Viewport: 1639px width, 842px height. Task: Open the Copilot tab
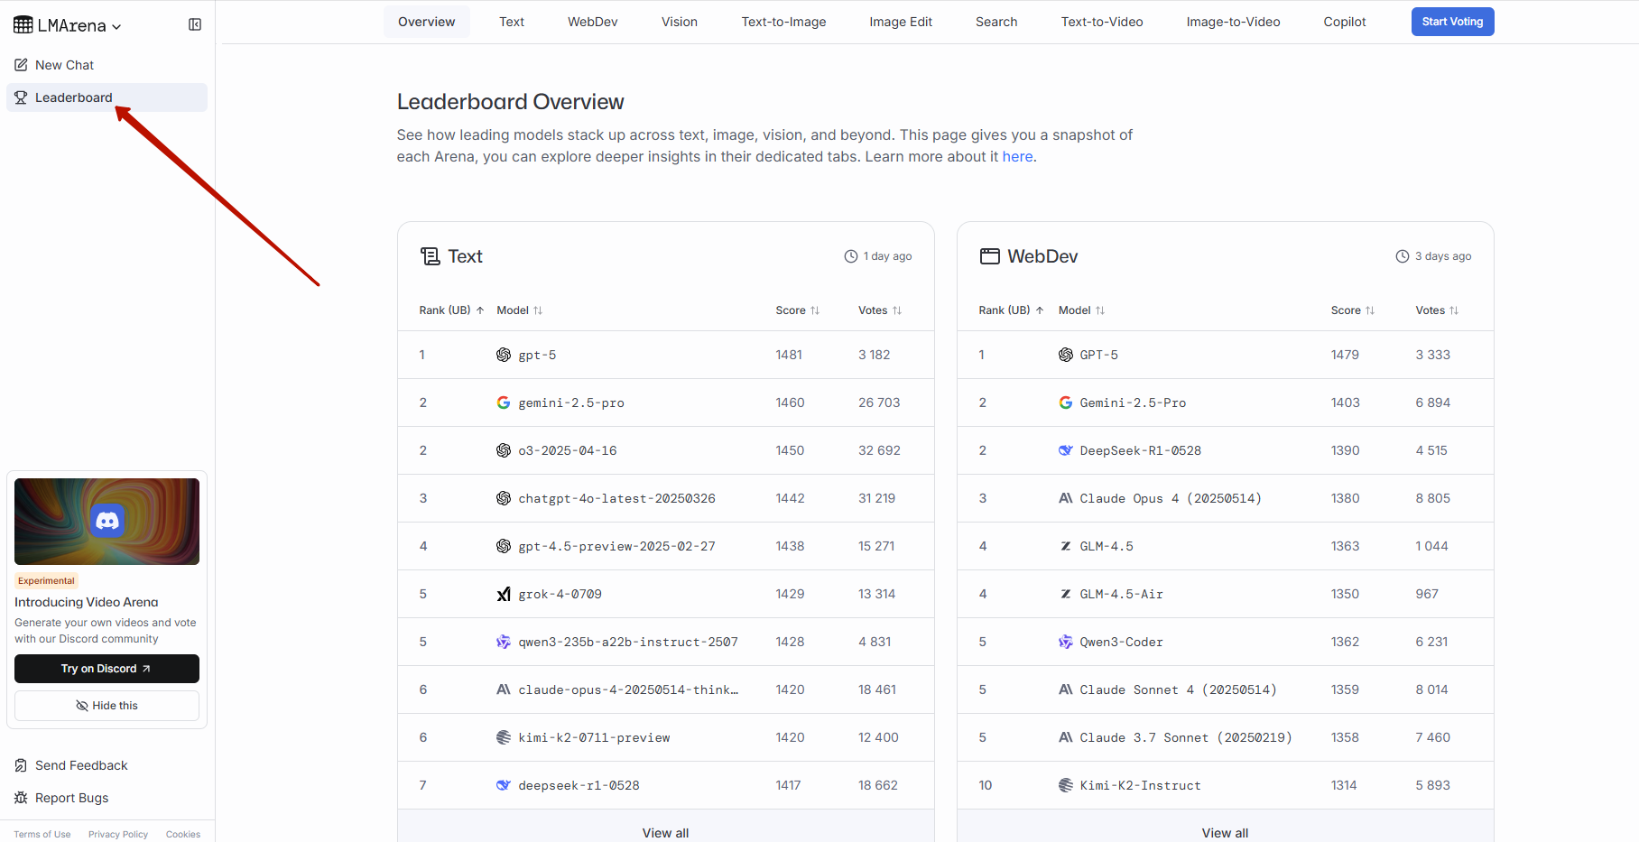click(1344, 22)
